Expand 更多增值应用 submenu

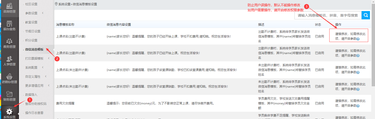(49, 86)
